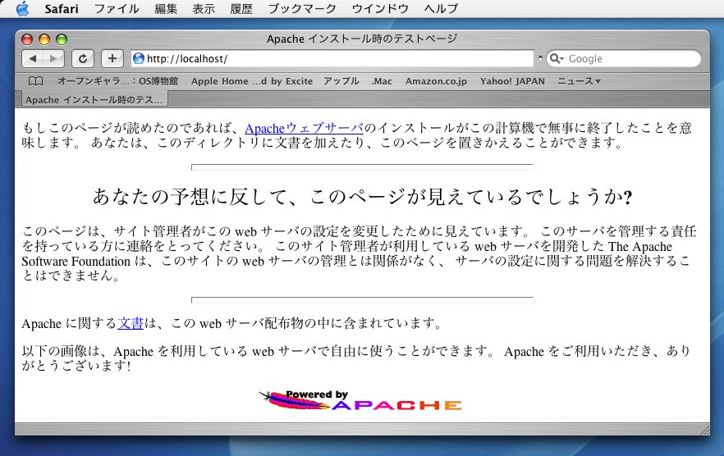
Task: Show all bookmarks via book icon
Action: click(x=35, y=81)
